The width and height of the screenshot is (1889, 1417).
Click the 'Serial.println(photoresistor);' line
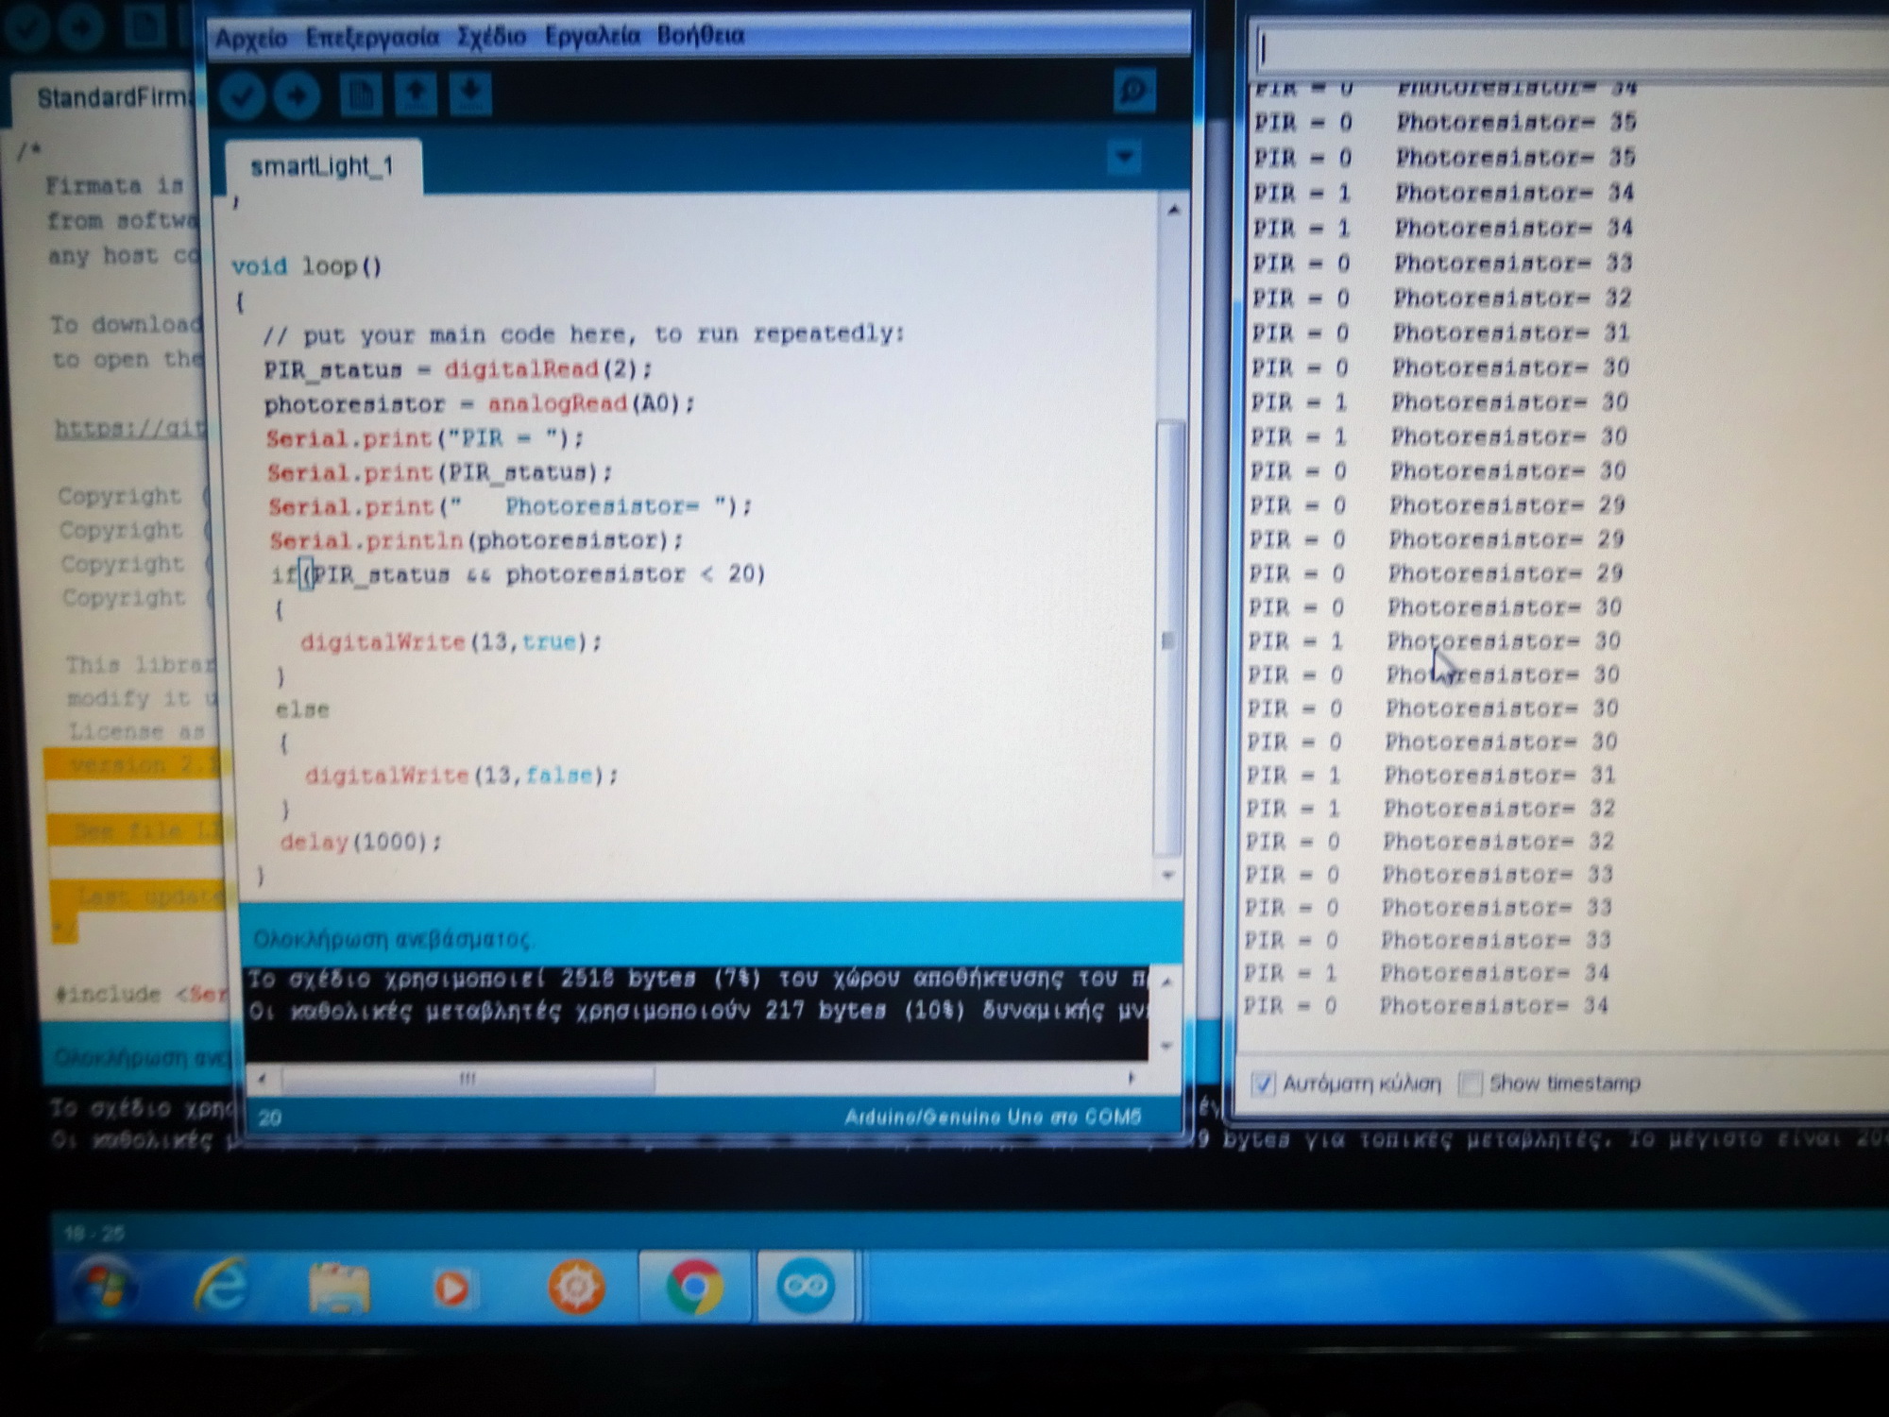coord(476,540)
